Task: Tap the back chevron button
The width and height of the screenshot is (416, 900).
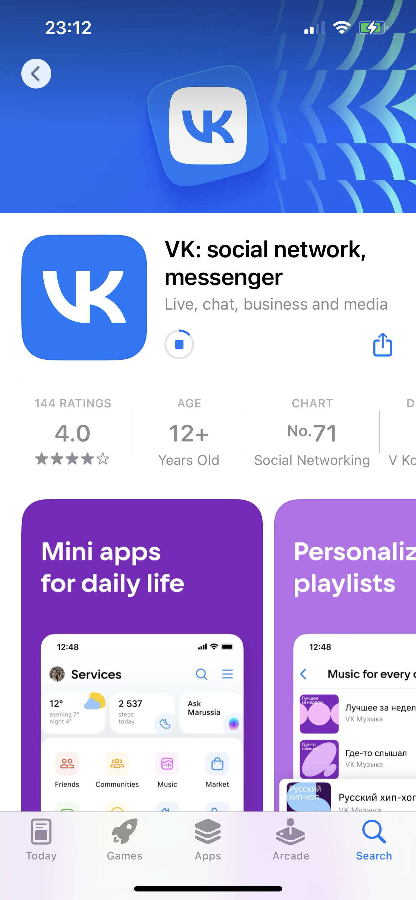Action: (36, 74)
